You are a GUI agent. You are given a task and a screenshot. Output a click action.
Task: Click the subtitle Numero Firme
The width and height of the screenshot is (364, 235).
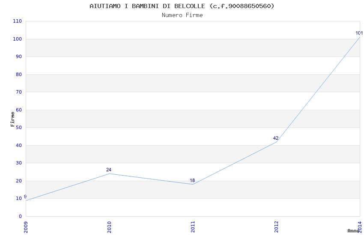click(182, 15)
